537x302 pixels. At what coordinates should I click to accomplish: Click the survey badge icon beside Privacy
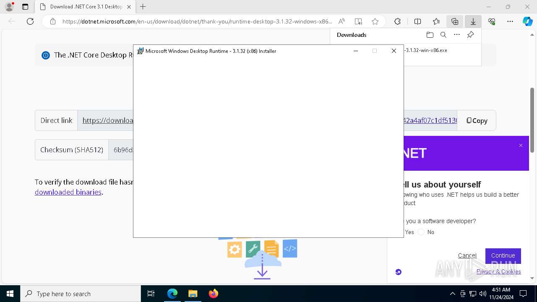point(398,272)
